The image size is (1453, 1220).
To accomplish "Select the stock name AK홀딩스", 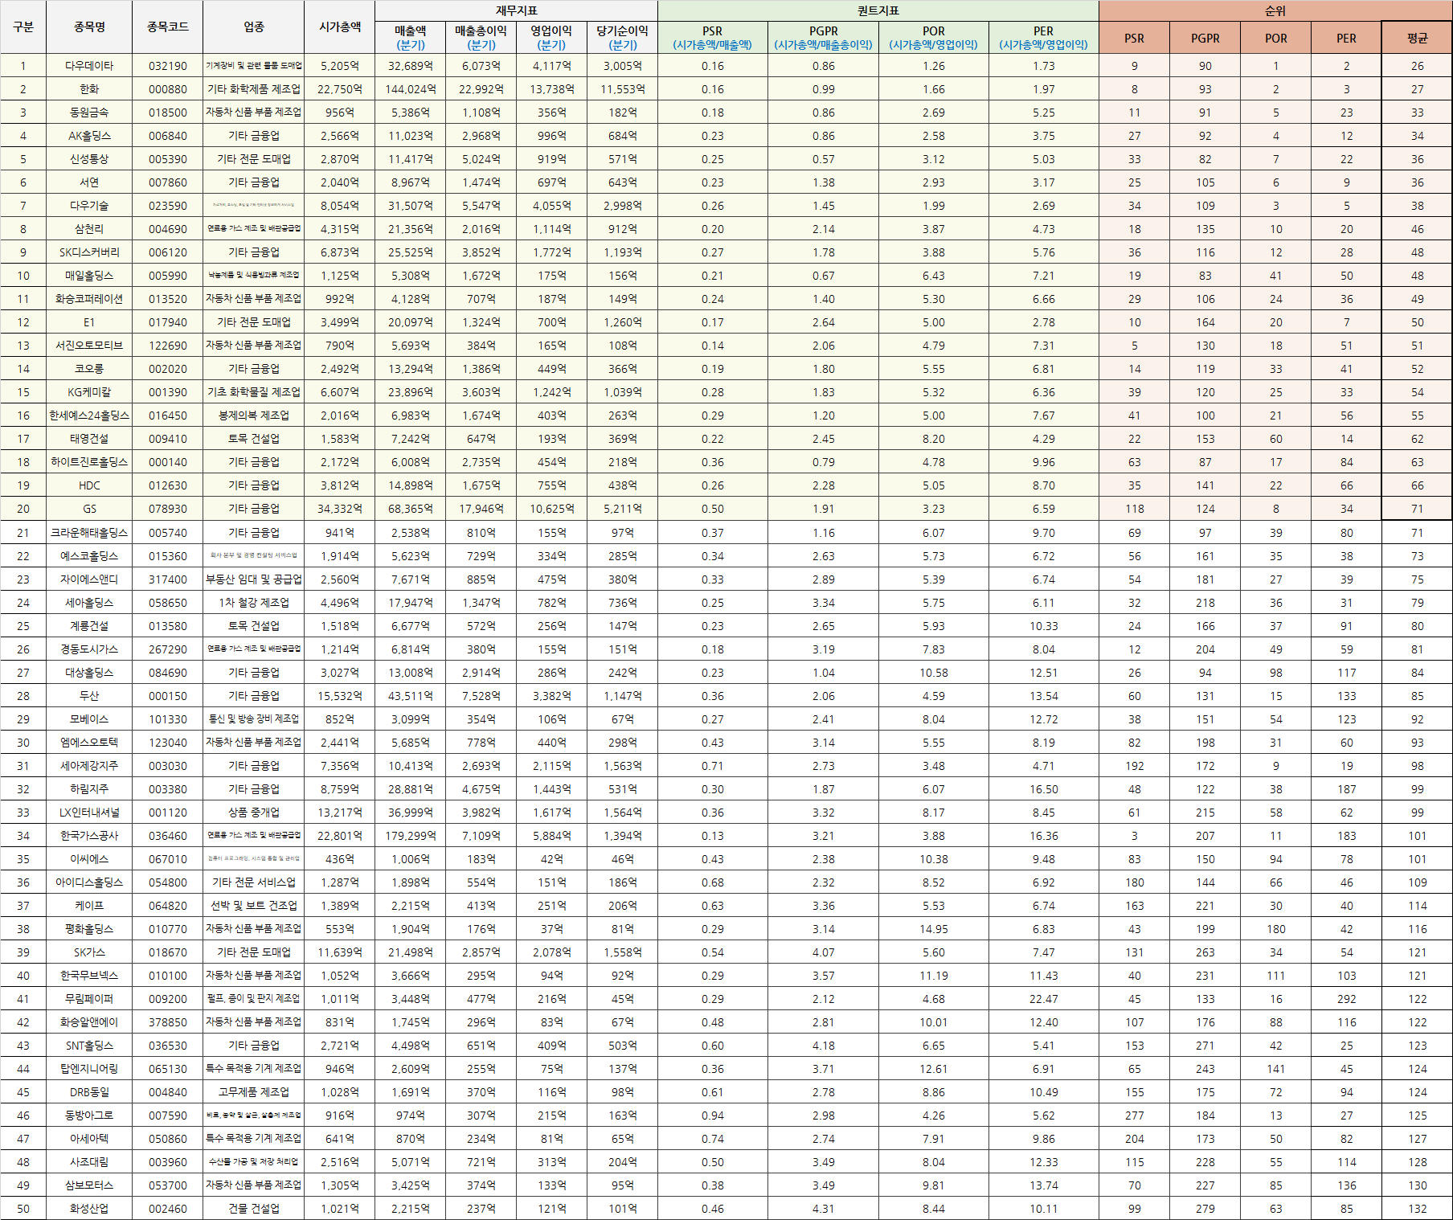I will 89,136.
